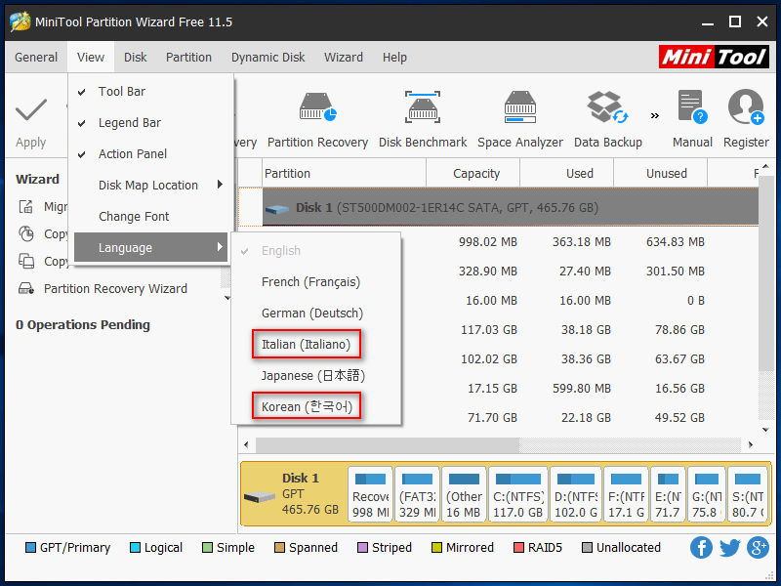
Task: Open the Facebook share icon
Action: click(701, 548)
